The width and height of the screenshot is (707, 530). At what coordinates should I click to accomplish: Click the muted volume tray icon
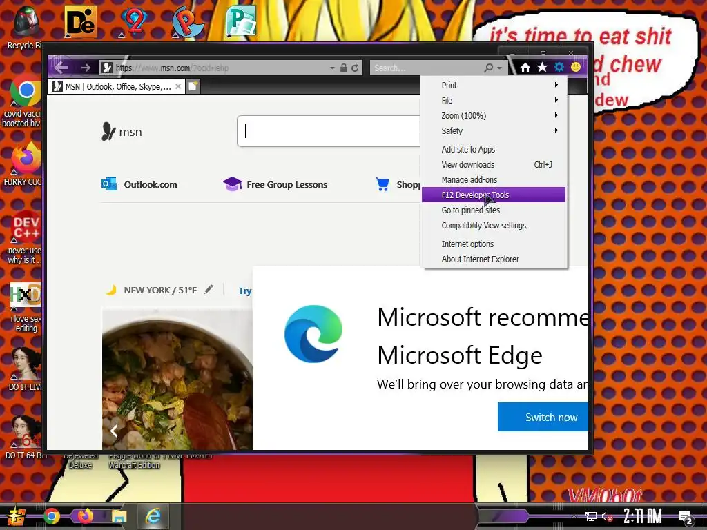(x=607, y=516)
